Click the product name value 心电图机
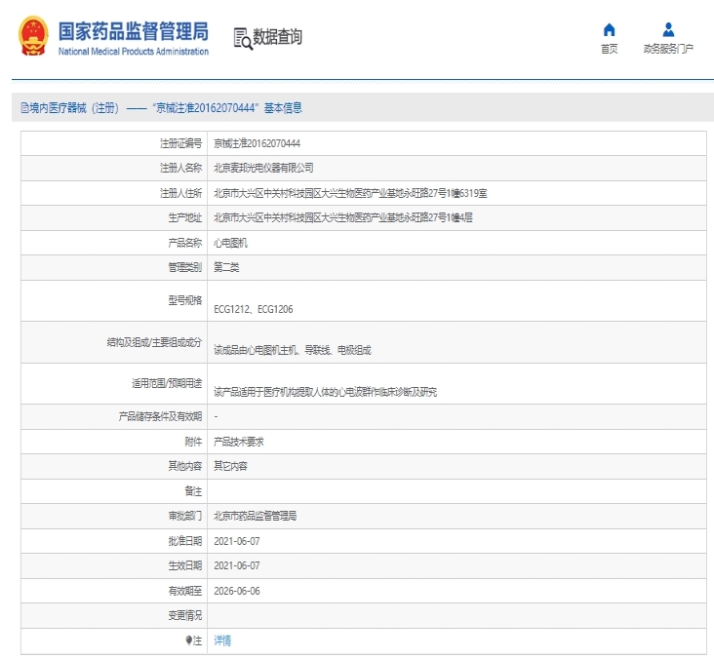The width and height of the screenshot is (714, 659). [x=230, y=243]
